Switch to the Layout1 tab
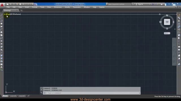The height and width of the screenshot is (101, 181). [x=13, y=96]
